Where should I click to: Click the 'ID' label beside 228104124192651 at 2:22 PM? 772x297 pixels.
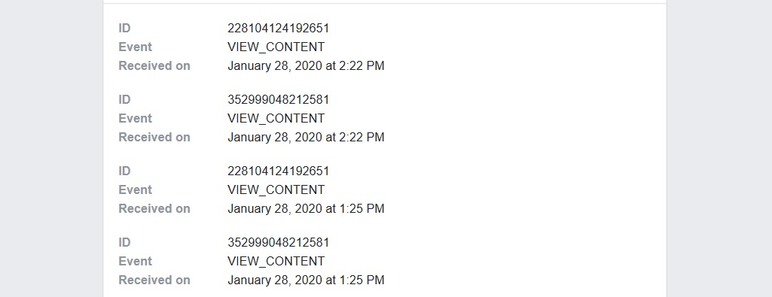pyautogui.click(x=124, y=29)
